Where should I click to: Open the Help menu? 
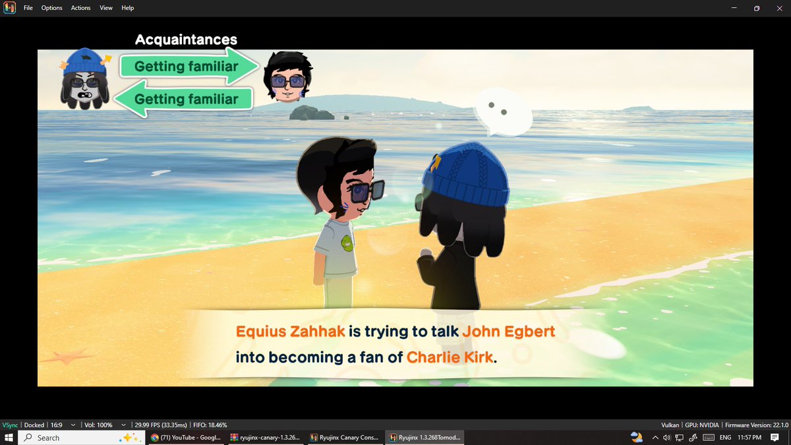click(127, 8)
